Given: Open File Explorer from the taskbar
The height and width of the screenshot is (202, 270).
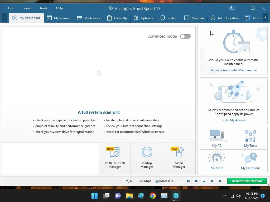Looking at the screenshot, I should 129,196.
